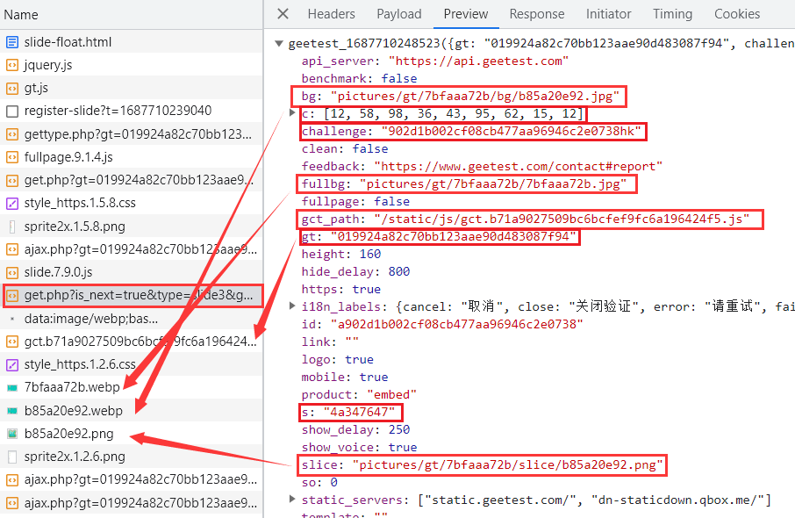Click the b85a20e92.png image icon
This screenshot has height=518, width=795.
[12, 434]
